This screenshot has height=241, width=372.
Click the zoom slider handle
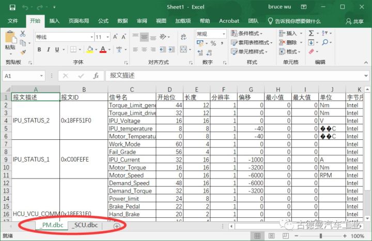pos(321,236)
